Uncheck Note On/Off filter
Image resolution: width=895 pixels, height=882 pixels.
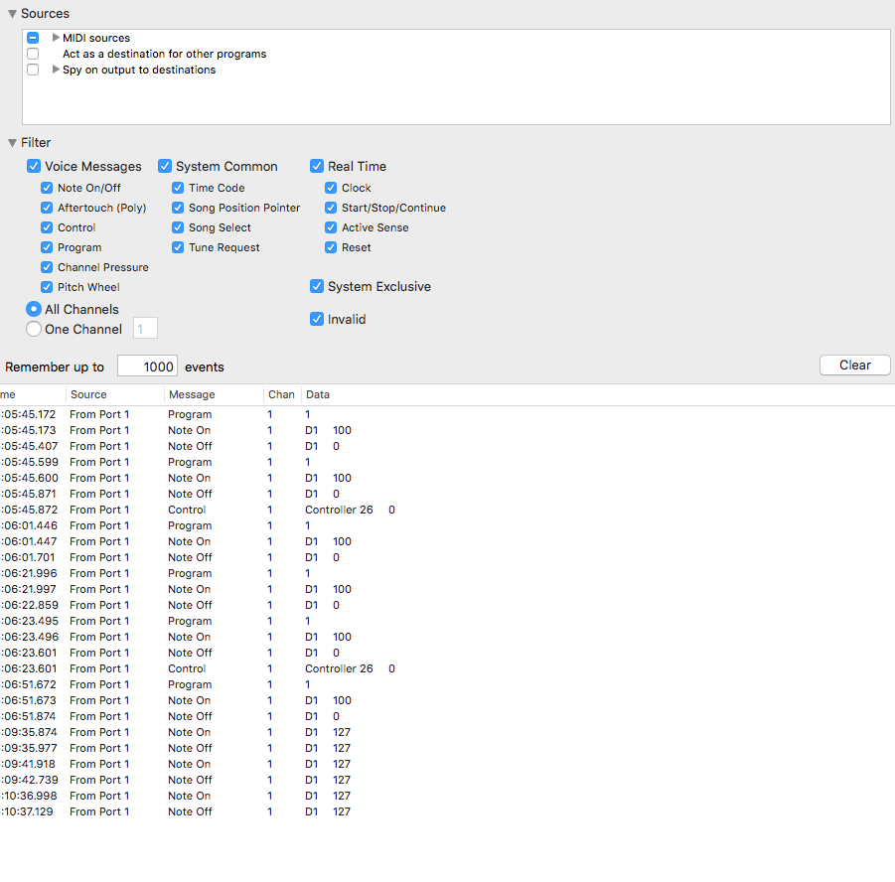[47, 188]
